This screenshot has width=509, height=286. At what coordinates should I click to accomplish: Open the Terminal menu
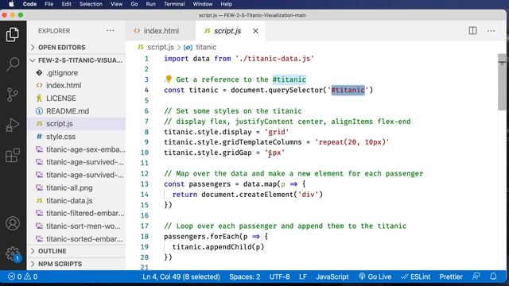pyautogui.click(x=174, y=4)
